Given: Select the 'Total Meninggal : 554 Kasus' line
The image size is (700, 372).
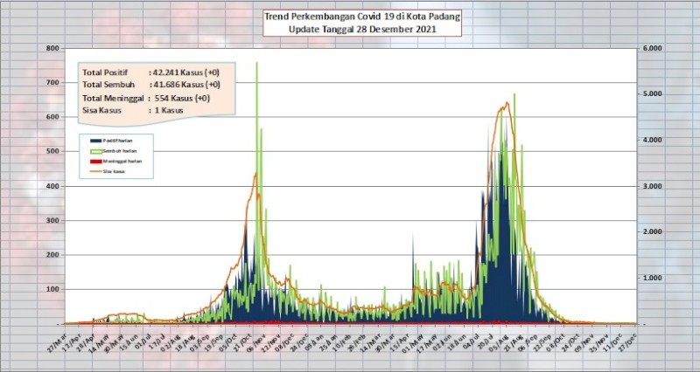Looking at the screenshot, I should pyautogui.click(x=146, y=98).
